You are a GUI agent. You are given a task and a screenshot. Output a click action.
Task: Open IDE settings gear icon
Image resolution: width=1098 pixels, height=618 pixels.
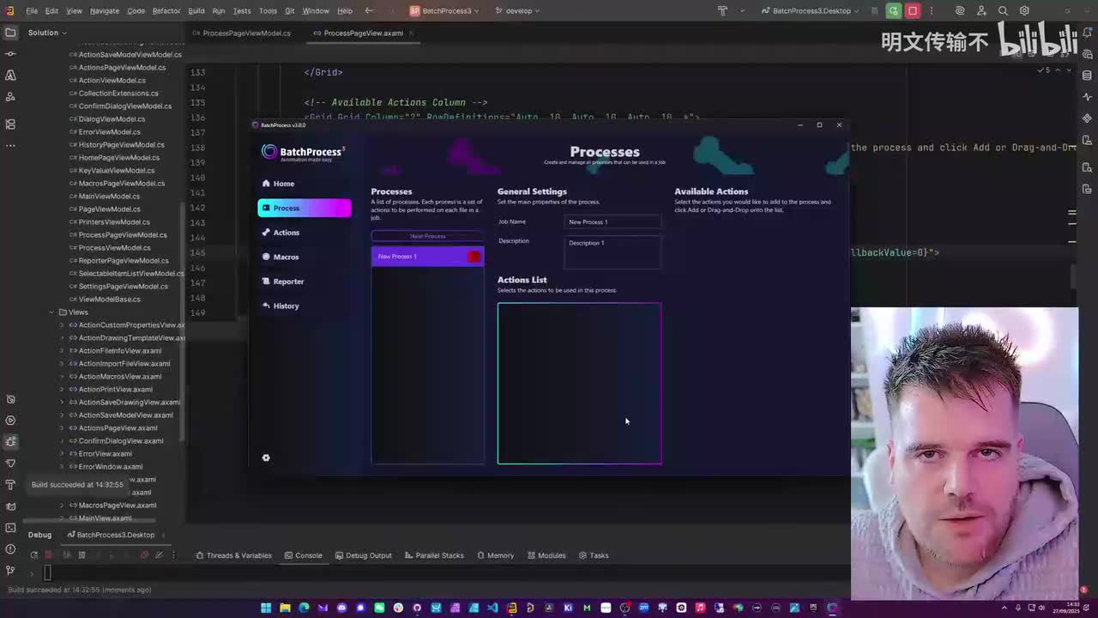(x=1024, y=11)
